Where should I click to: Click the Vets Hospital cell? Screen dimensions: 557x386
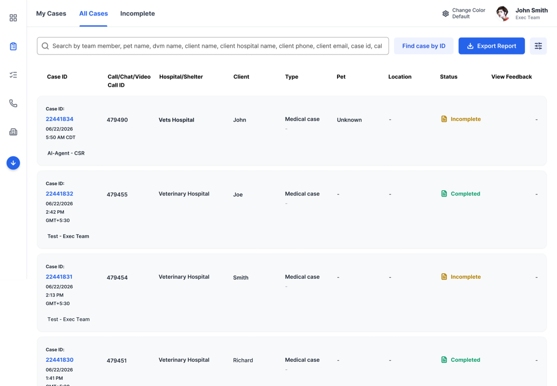tap(177, 120)
